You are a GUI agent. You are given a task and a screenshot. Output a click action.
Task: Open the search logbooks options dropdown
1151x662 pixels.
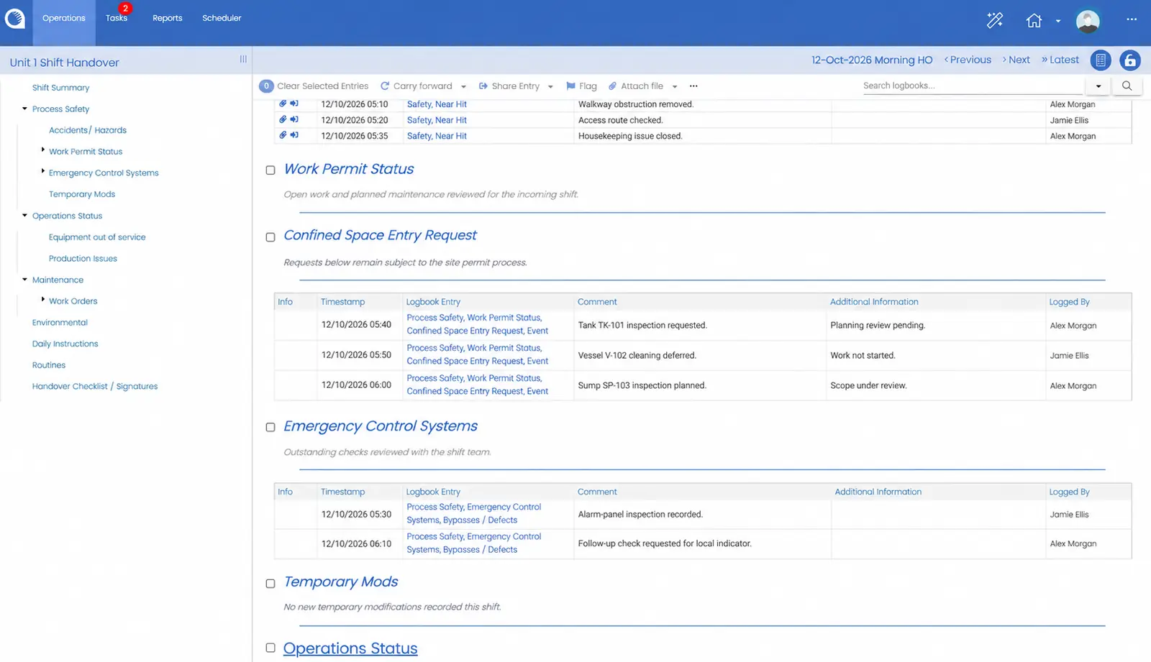pos(1098,86)
